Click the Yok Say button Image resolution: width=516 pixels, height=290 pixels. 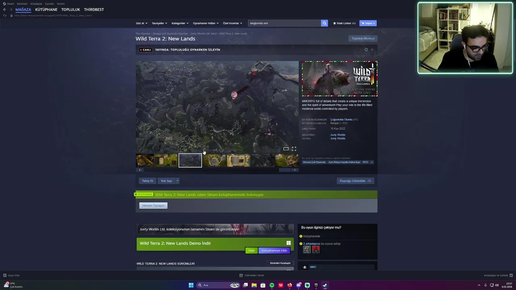166,181
